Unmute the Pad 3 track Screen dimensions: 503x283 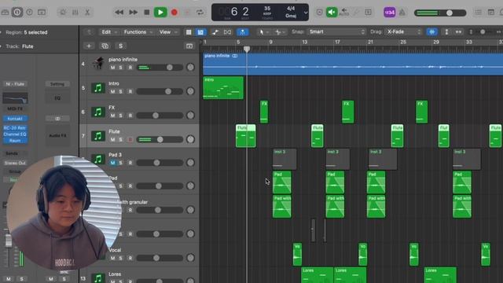[112, 163]
